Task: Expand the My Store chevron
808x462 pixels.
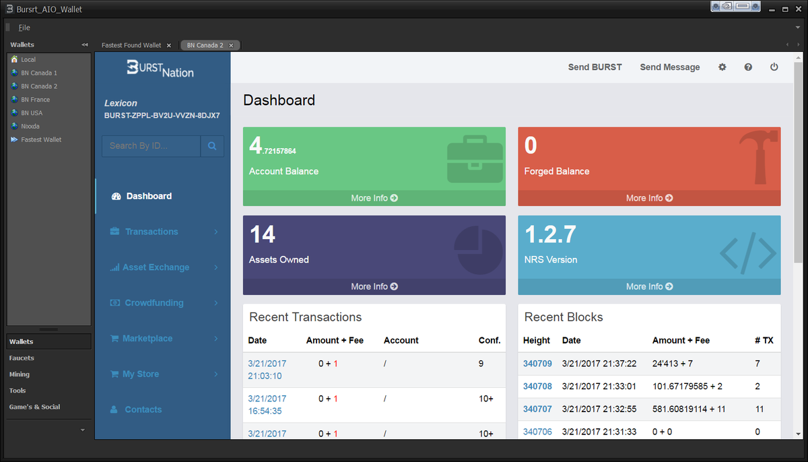Action: 216,374
